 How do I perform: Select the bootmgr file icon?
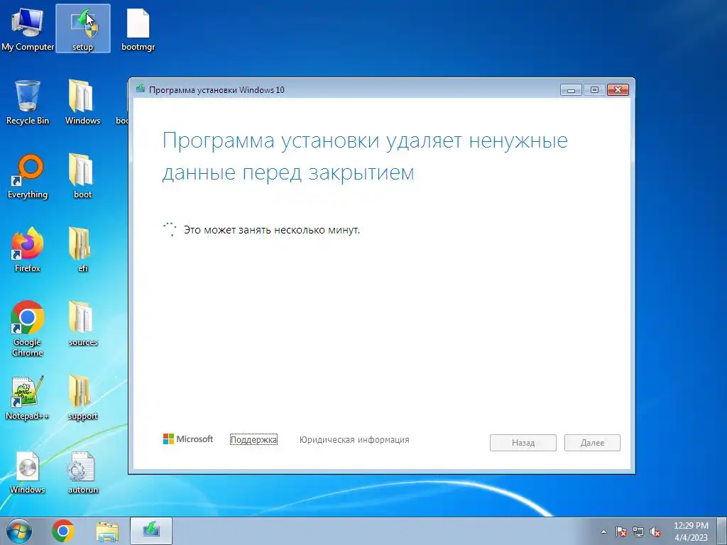pyautogui.click(x=138, y=28)
